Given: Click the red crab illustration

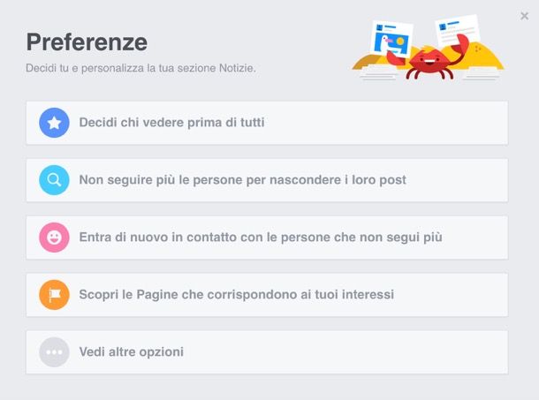Looking at the screenshot, I should click(x=429, y=60).
